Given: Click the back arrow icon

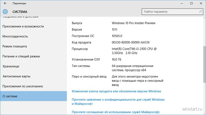Looking at the screenshot, I should (x=5, y=3).
